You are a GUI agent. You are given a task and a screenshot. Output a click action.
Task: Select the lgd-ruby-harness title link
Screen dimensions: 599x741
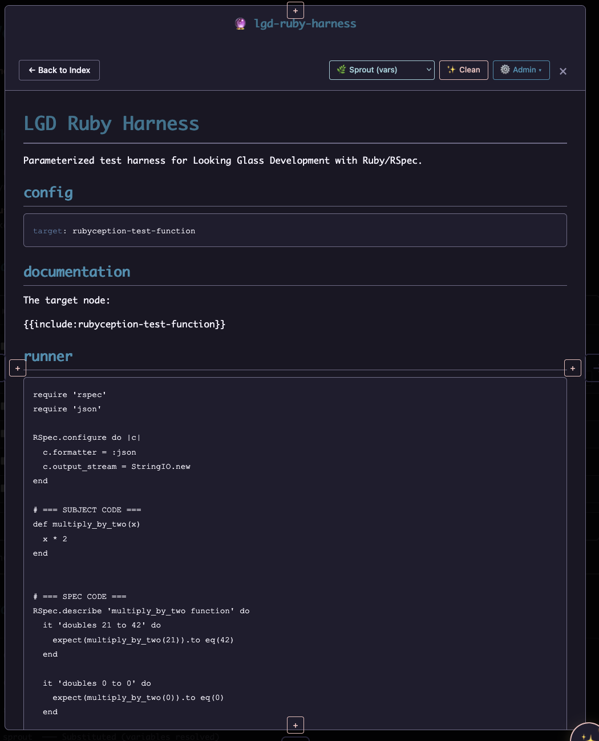tap(305, 23)
